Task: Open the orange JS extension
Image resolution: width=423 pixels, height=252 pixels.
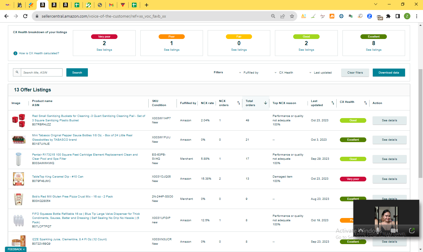Action: point(332,16)
